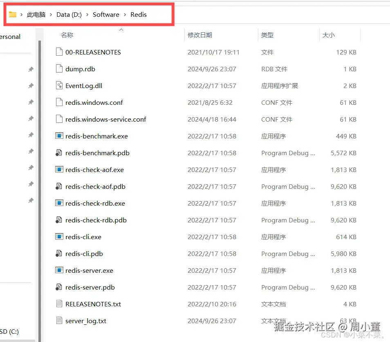390x342 pixels.
Task: Click the 2022/2/10 20:16 modified date
Action: [x=212, y=304]
